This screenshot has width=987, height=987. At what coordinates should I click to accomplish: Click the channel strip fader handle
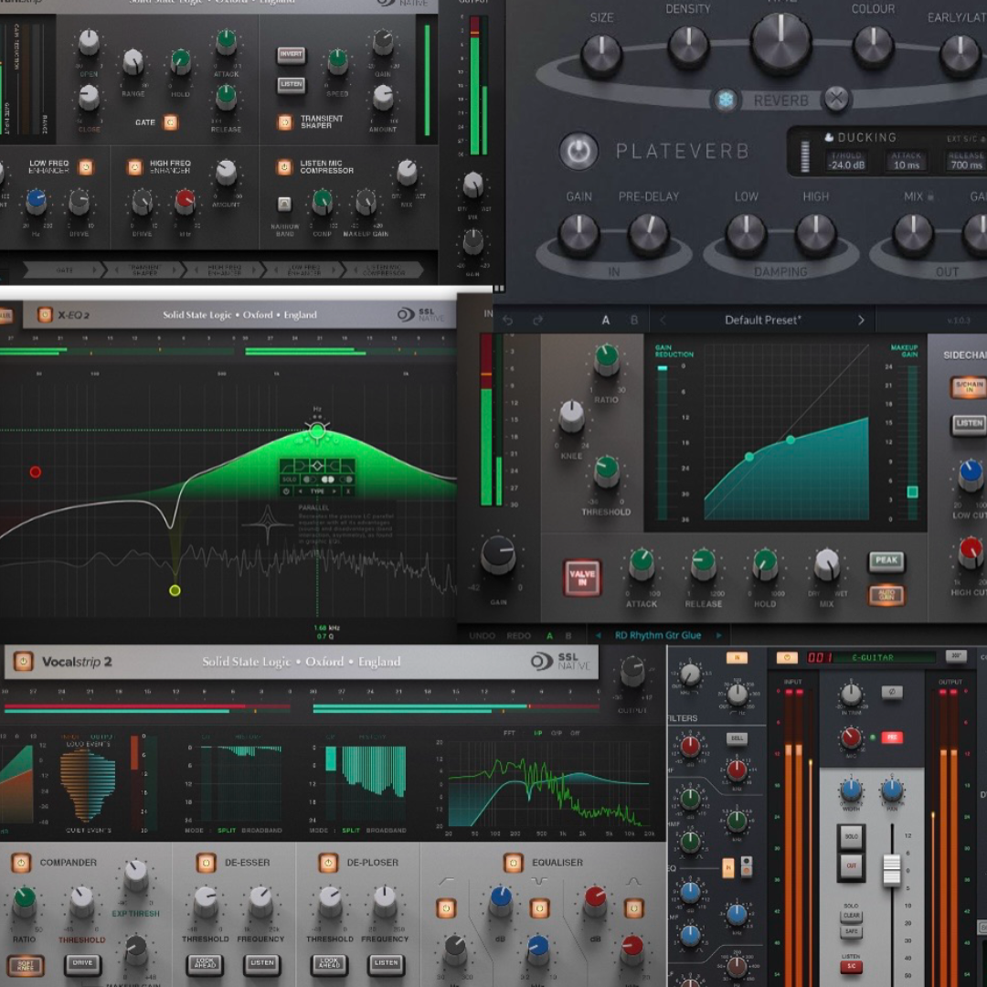(x=891, y=870)
